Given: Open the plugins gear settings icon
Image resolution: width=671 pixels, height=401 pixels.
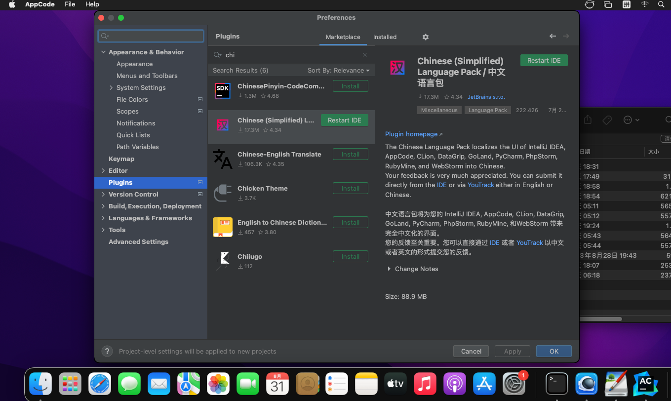Looking at the screenshot, I should [x=426, y=37].
